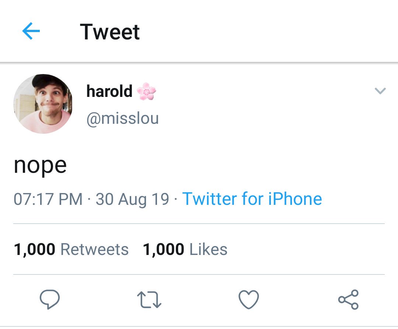The height and width of the screenshot is (329, 398).
Task: Retweet using the arrows icon
Action: click(x=149, y=300)
